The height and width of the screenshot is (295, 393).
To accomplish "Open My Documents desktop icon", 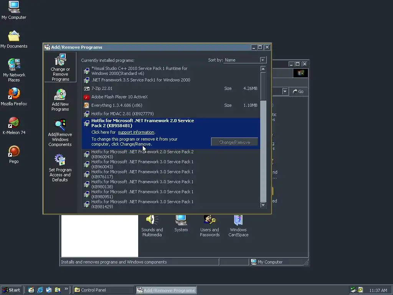I will coord(14,39).
